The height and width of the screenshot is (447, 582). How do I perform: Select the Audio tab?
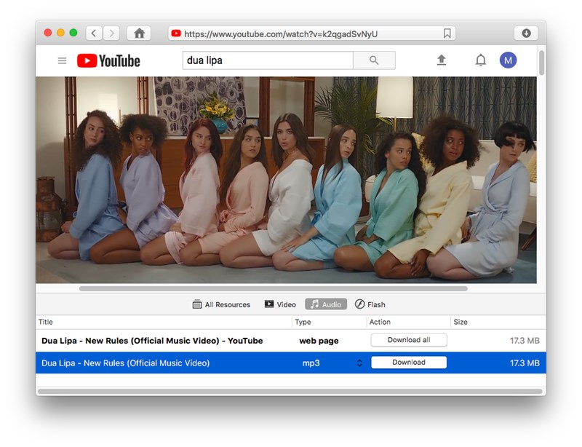click(x=326, y=304)
